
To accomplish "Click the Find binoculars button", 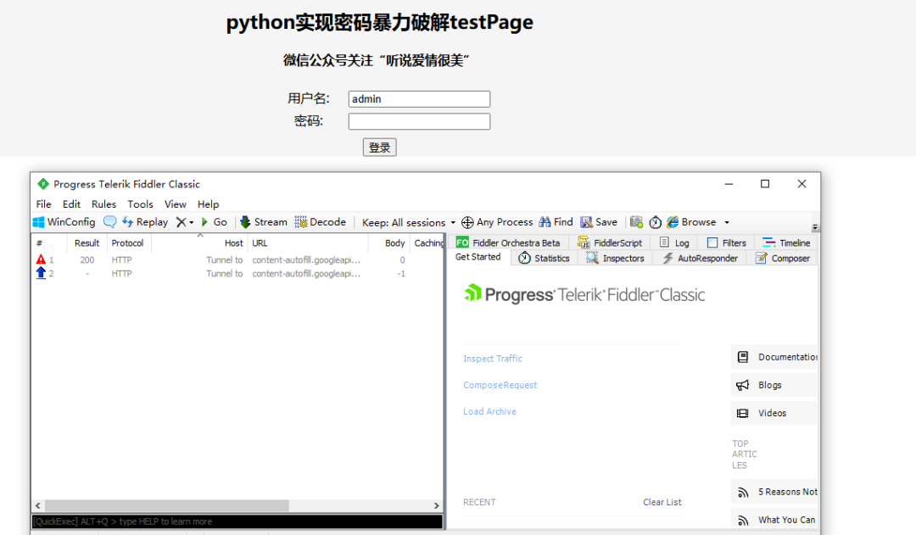I will point(556,222).
